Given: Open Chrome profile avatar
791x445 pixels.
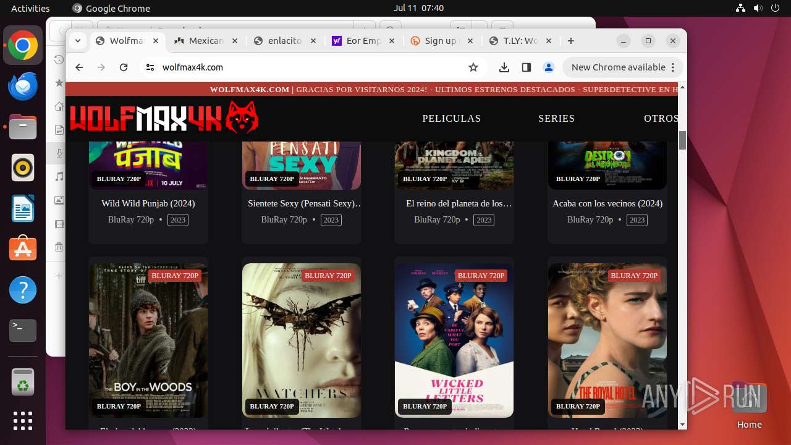Looking at the screenshot, I should [x=548, y=67].
